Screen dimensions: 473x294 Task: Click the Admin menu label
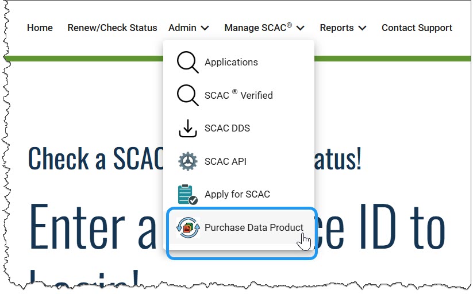[182, 28]
